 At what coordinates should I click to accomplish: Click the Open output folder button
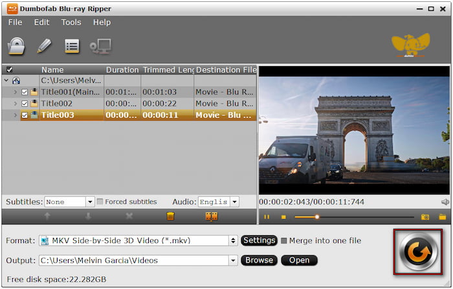299,260
